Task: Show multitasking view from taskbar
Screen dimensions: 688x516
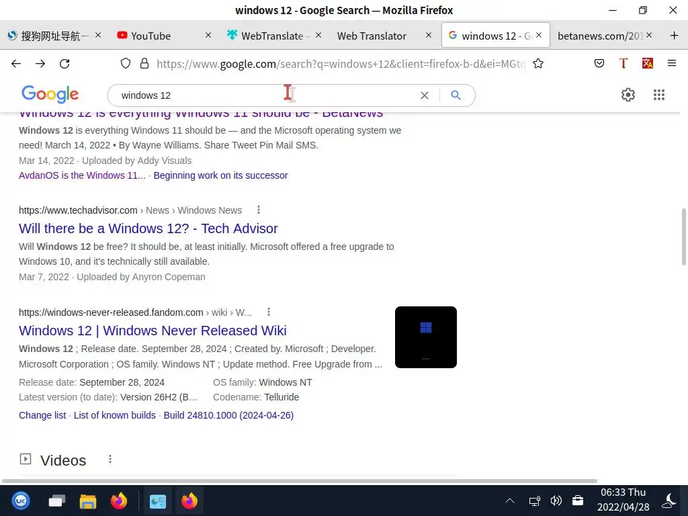Action: coord(57,501)
